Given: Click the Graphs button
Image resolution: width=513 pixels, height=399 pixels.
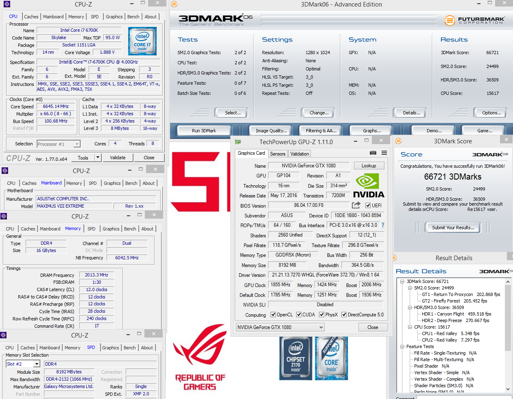Looking at the screenshot, I should tap(372, 131).
